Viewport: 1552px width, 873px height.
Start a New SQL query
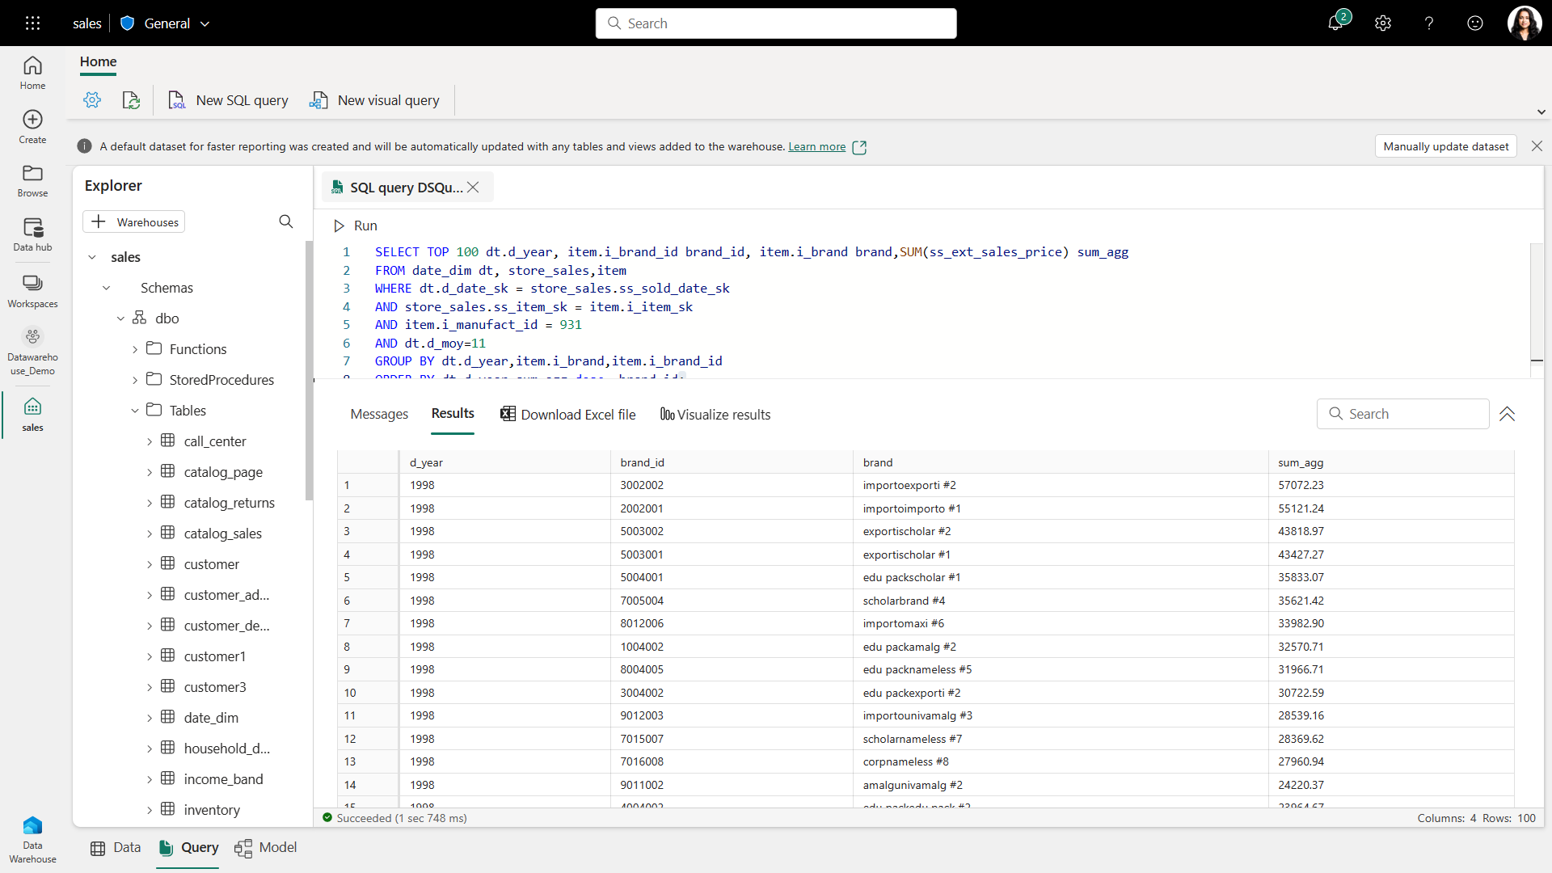[x=229, y=100]
